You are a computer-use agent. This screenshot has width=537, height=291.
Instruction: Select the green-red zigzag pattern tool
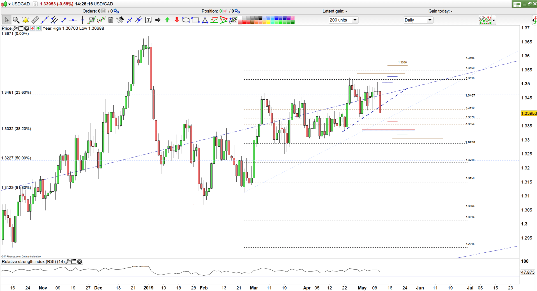coord(214,20)
